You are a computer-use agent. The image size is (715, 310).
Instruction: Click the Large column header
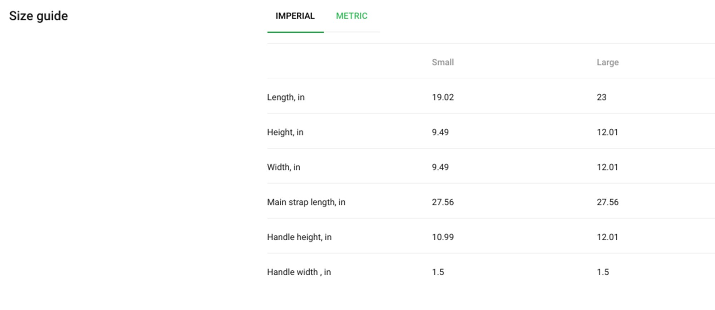coord(607,62)
